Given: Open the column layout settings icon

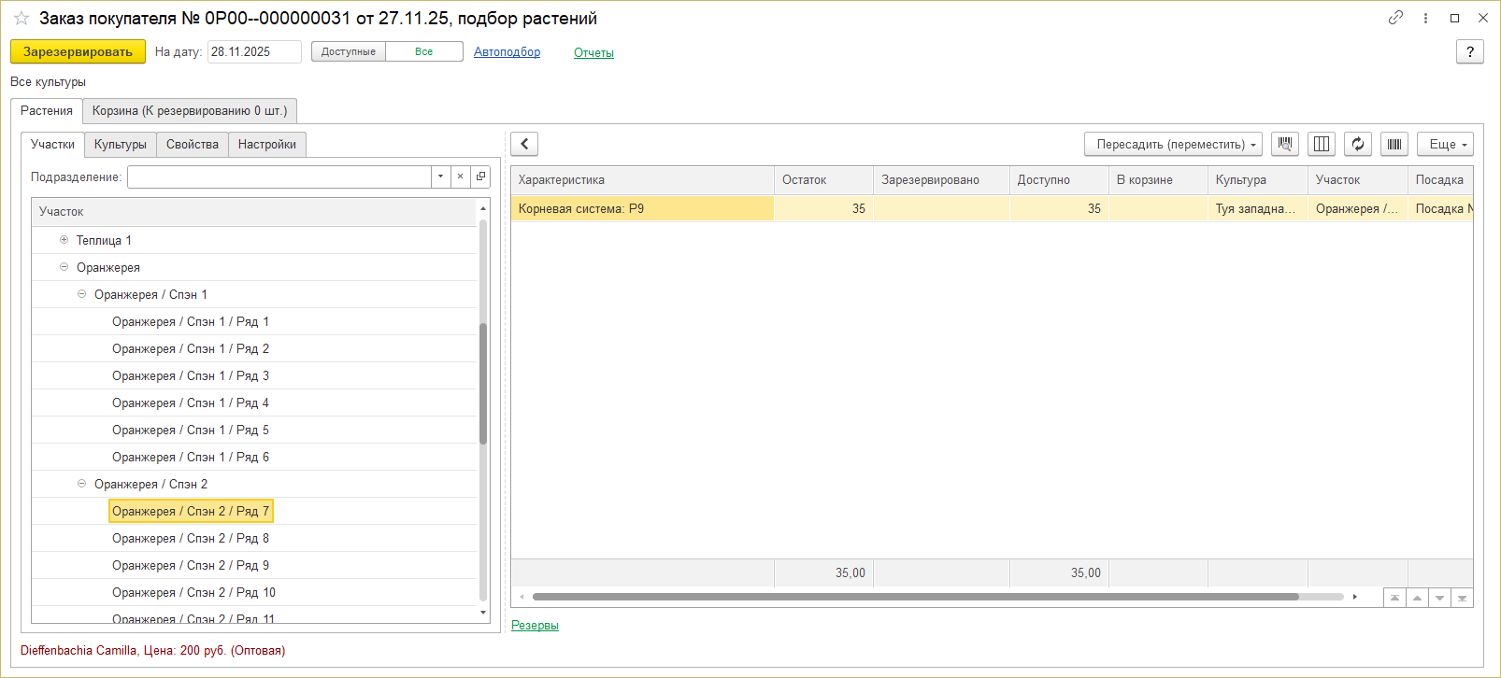Looking at the screenshot, I should click(x=1322, y=144).
